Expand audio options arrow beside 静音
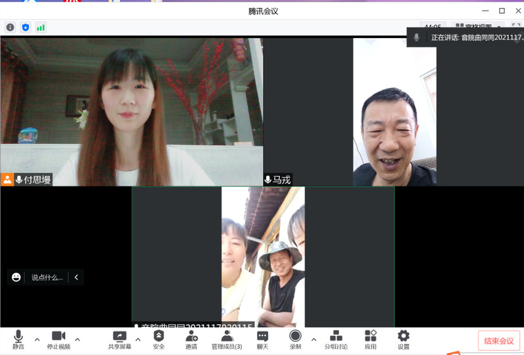The height and width of the screenshot is (355, 524). click(x=37, y=340)
